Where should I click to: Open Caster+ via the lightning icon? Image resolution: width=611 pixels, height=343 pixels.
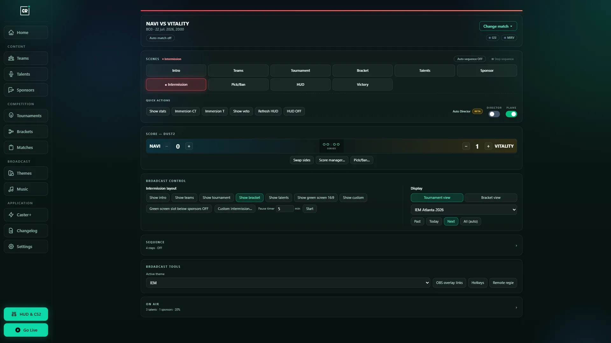click(11, 215)
